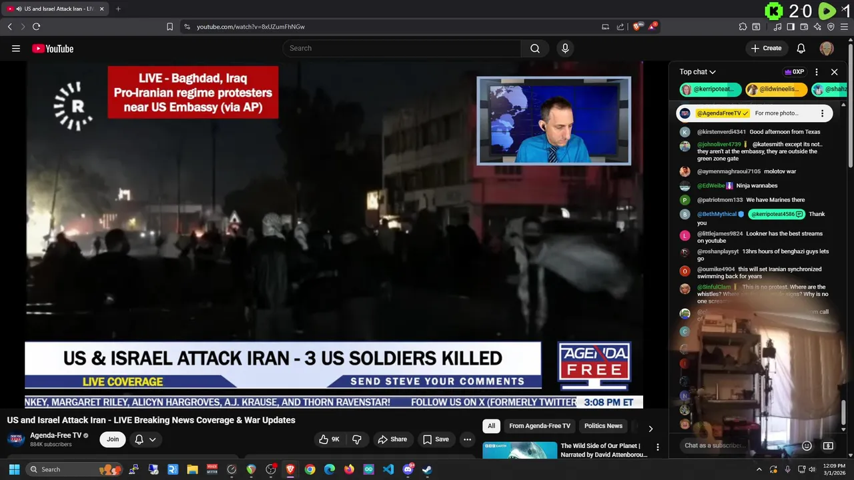Open Steam from the taskbar

(427, 469)
